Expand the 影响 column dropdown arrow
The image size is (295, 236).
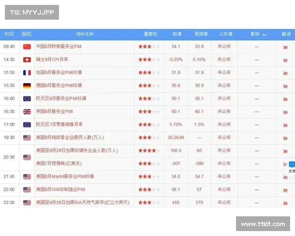tap(264, 34)
